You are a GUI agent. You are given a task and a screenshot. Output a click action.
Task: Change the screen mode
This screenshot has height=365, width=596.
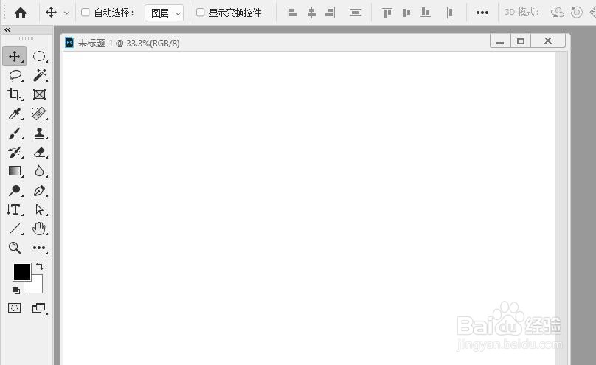click(x=38, y=307)
